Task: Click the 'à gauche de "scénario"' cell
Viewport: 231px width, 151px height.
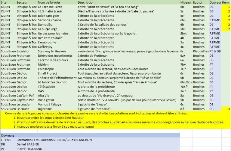Action: (128, 109)
